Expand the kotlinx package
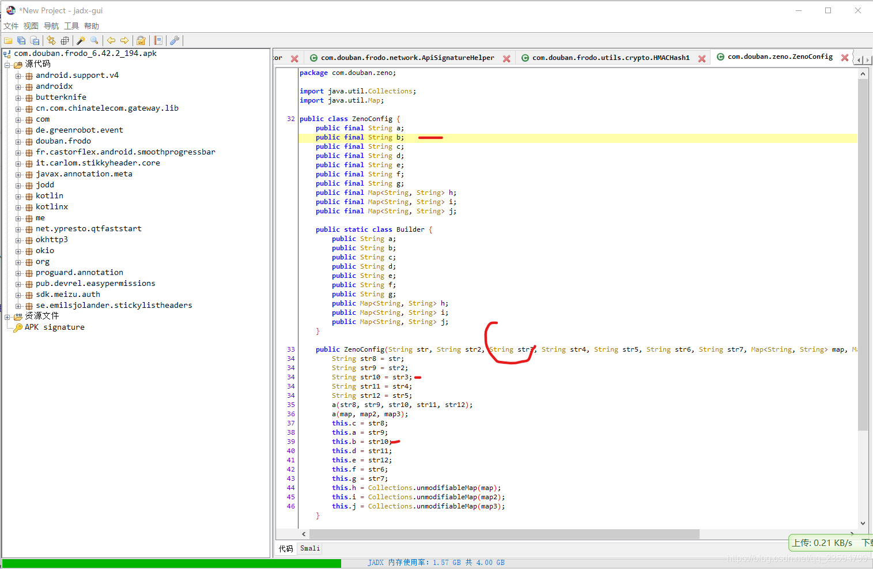Viewport: 873px width, 569px height. pyautogui.click(x=18, y=207)
